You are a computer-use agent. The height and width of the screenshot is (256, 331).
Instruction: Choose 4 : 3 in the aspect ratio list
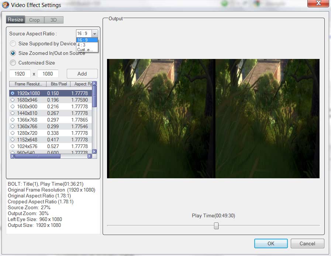(87, 45)
